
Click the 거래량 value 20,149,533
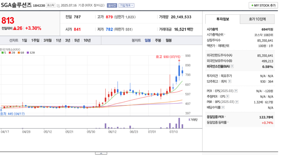click(181, 17)
